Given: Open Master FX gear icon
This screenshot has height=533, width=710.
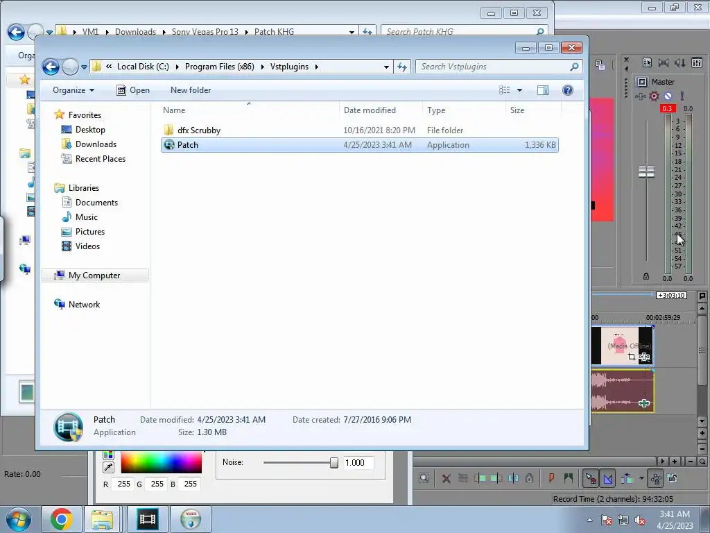Looking at the screenshot, I should pos(655,96).
